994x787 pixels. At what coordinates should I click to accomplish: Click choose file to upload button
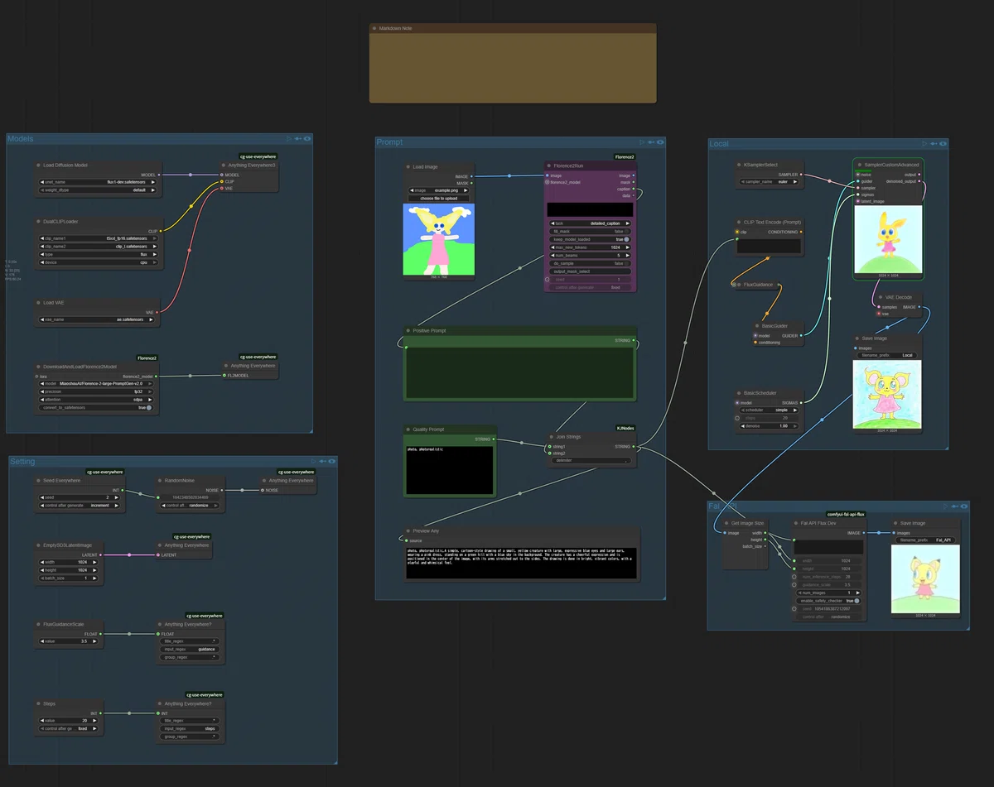click(x=439, y=198)
